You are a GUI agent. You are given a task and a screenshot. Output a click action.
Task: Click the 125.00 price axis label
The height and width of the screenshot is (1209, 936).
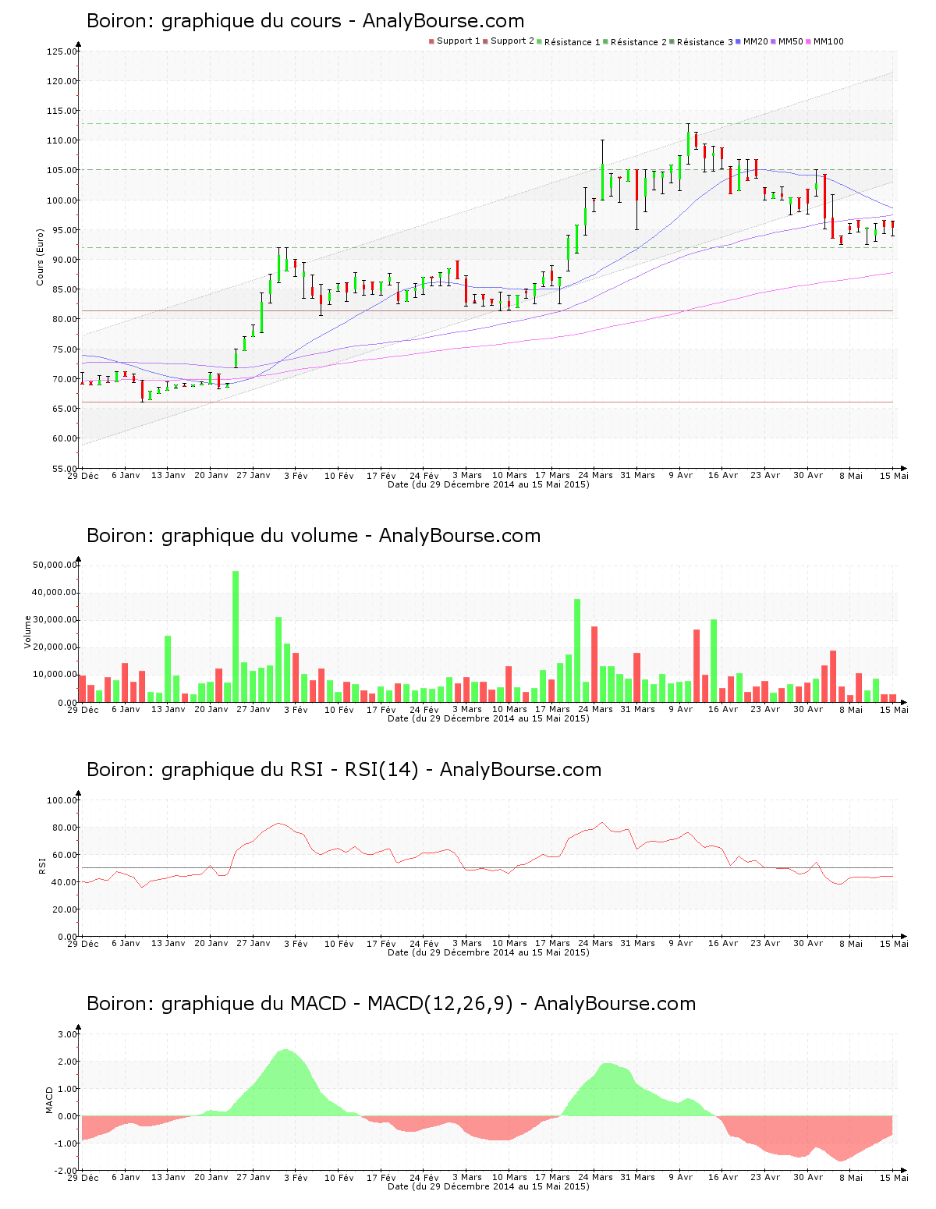[x=62, y=51]
